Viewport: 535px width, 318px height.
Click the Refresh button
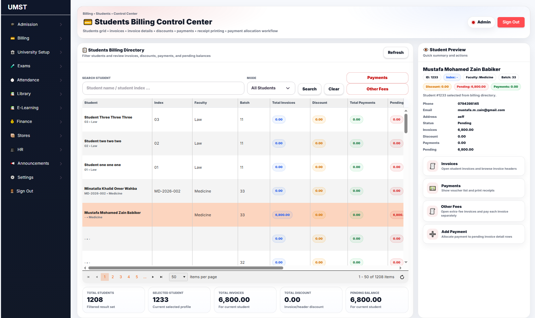coord(396,53)
